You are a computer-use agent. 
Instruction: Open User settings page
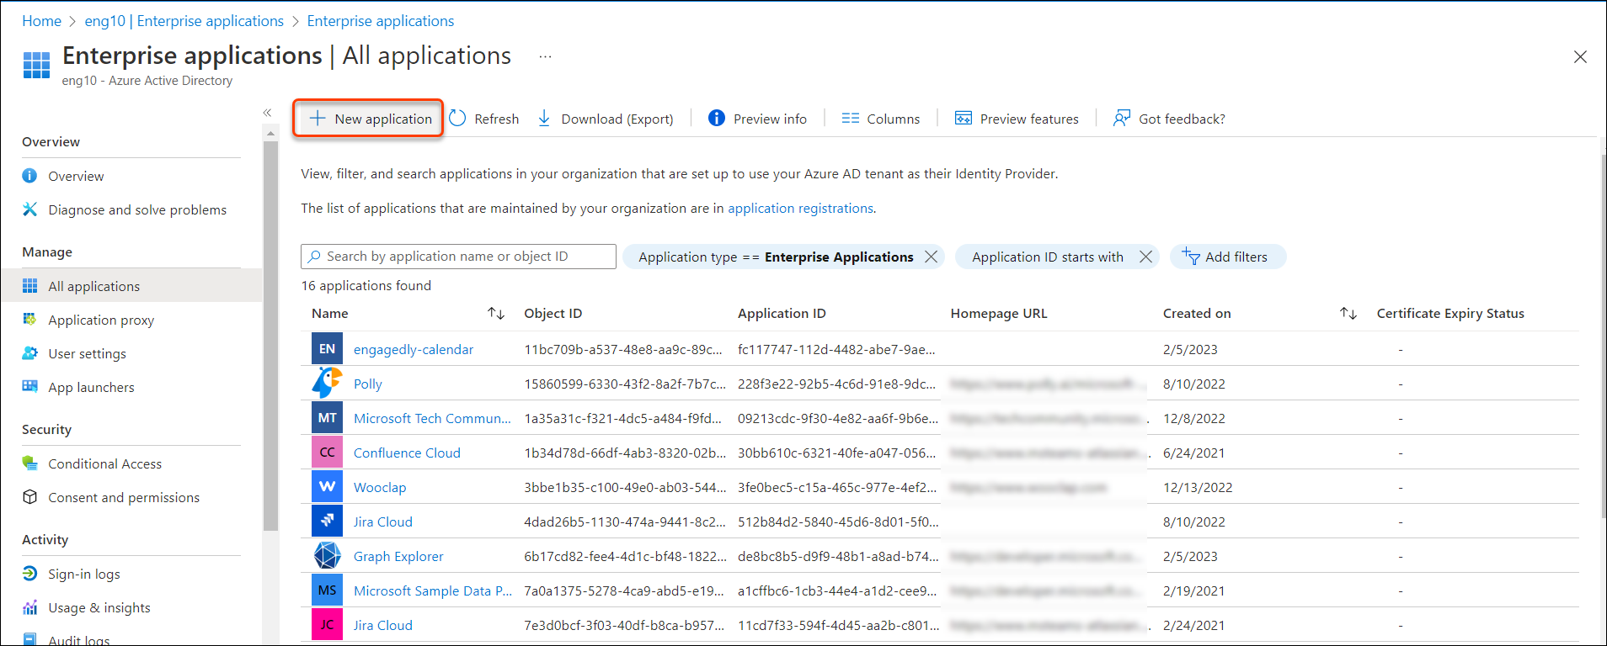coord(87,353)
